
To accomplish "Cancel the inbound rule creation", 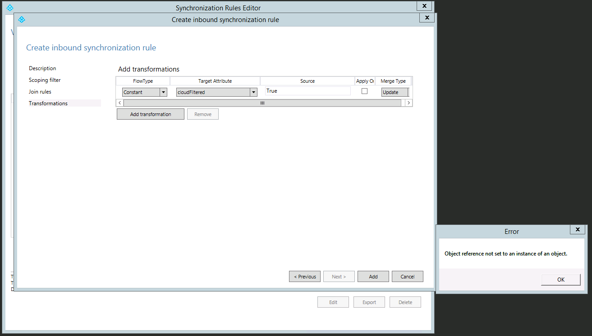I will (x=408, y=277).
